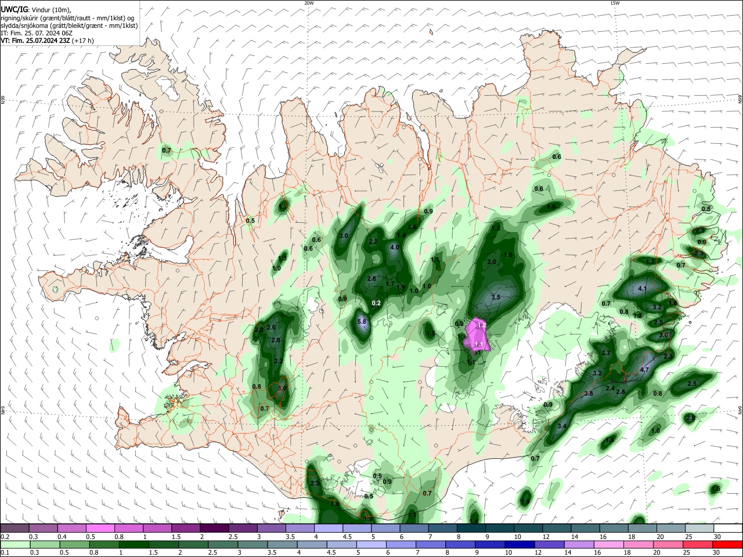This screenshot has width=743, height=557.
Task: Click the bright red 30 swatch in lower legend row
Action: (728, 545)
